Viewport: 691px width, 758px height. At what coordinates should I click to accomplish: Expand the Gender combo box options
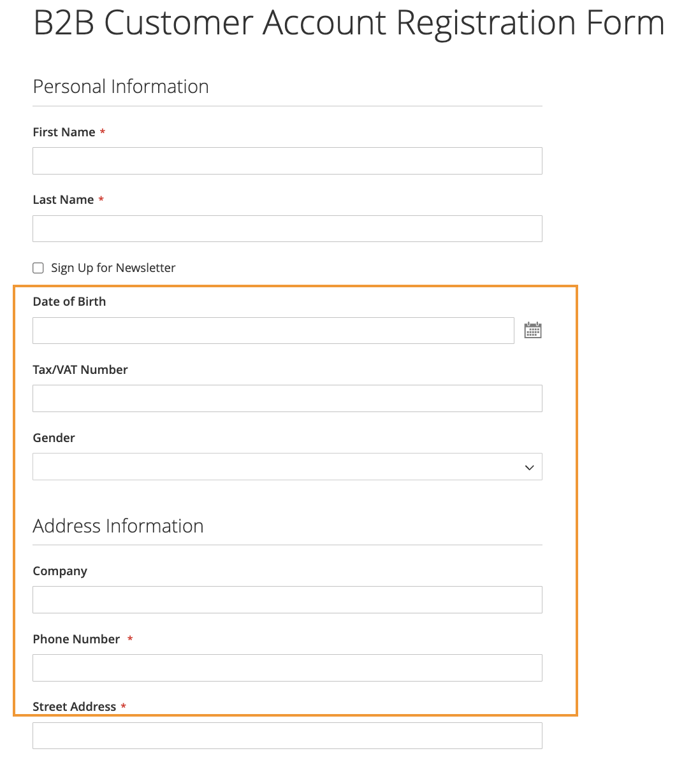coord(287,467)
